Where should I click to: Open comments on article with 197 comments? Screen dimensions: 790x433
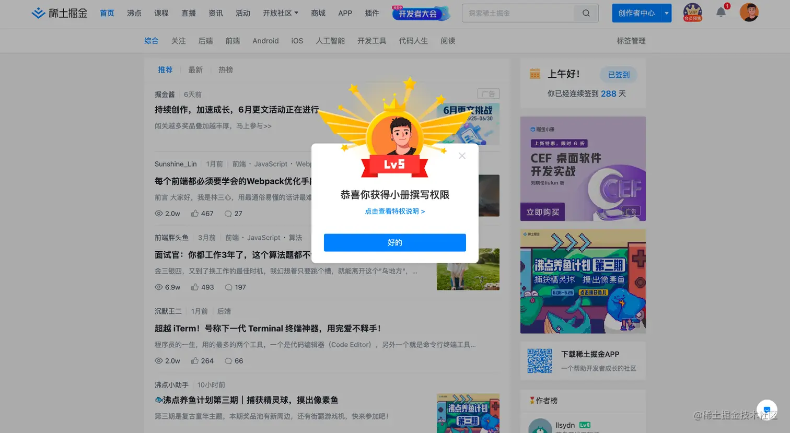coord(235,287)
